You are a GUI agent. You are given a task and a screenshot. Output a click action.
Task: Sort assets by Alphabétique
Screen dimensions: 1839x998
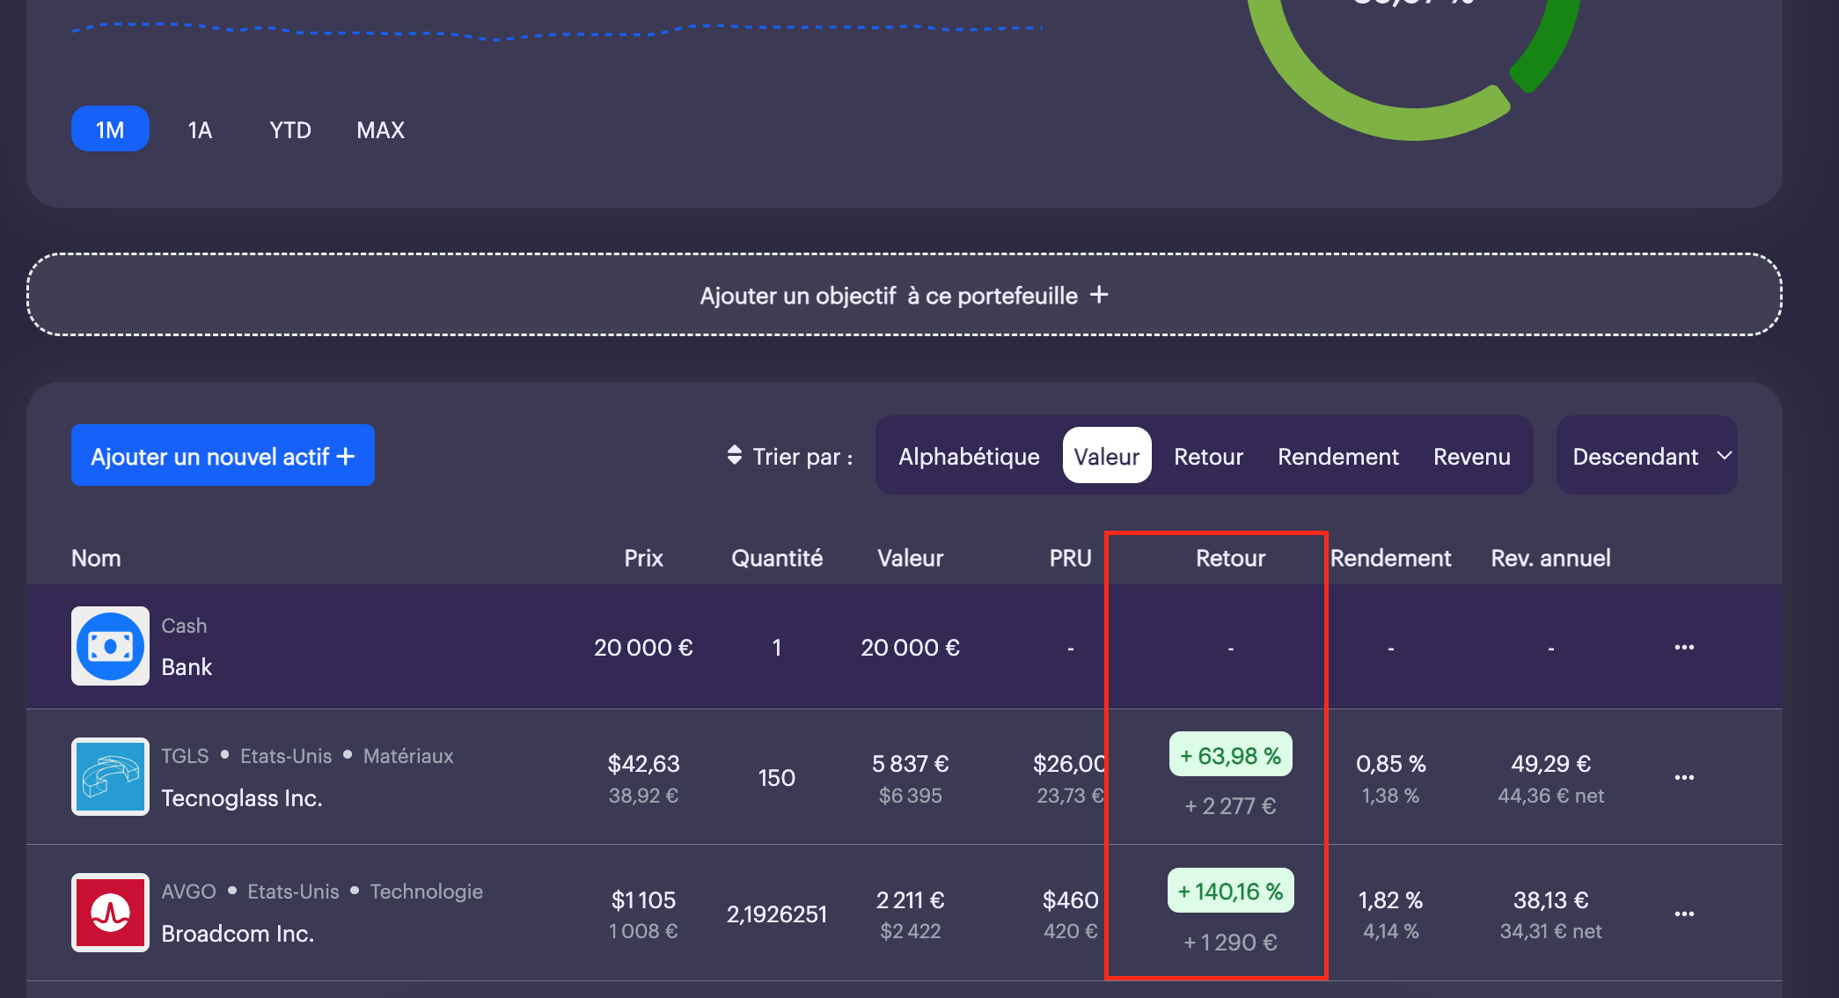click(969, 456)
